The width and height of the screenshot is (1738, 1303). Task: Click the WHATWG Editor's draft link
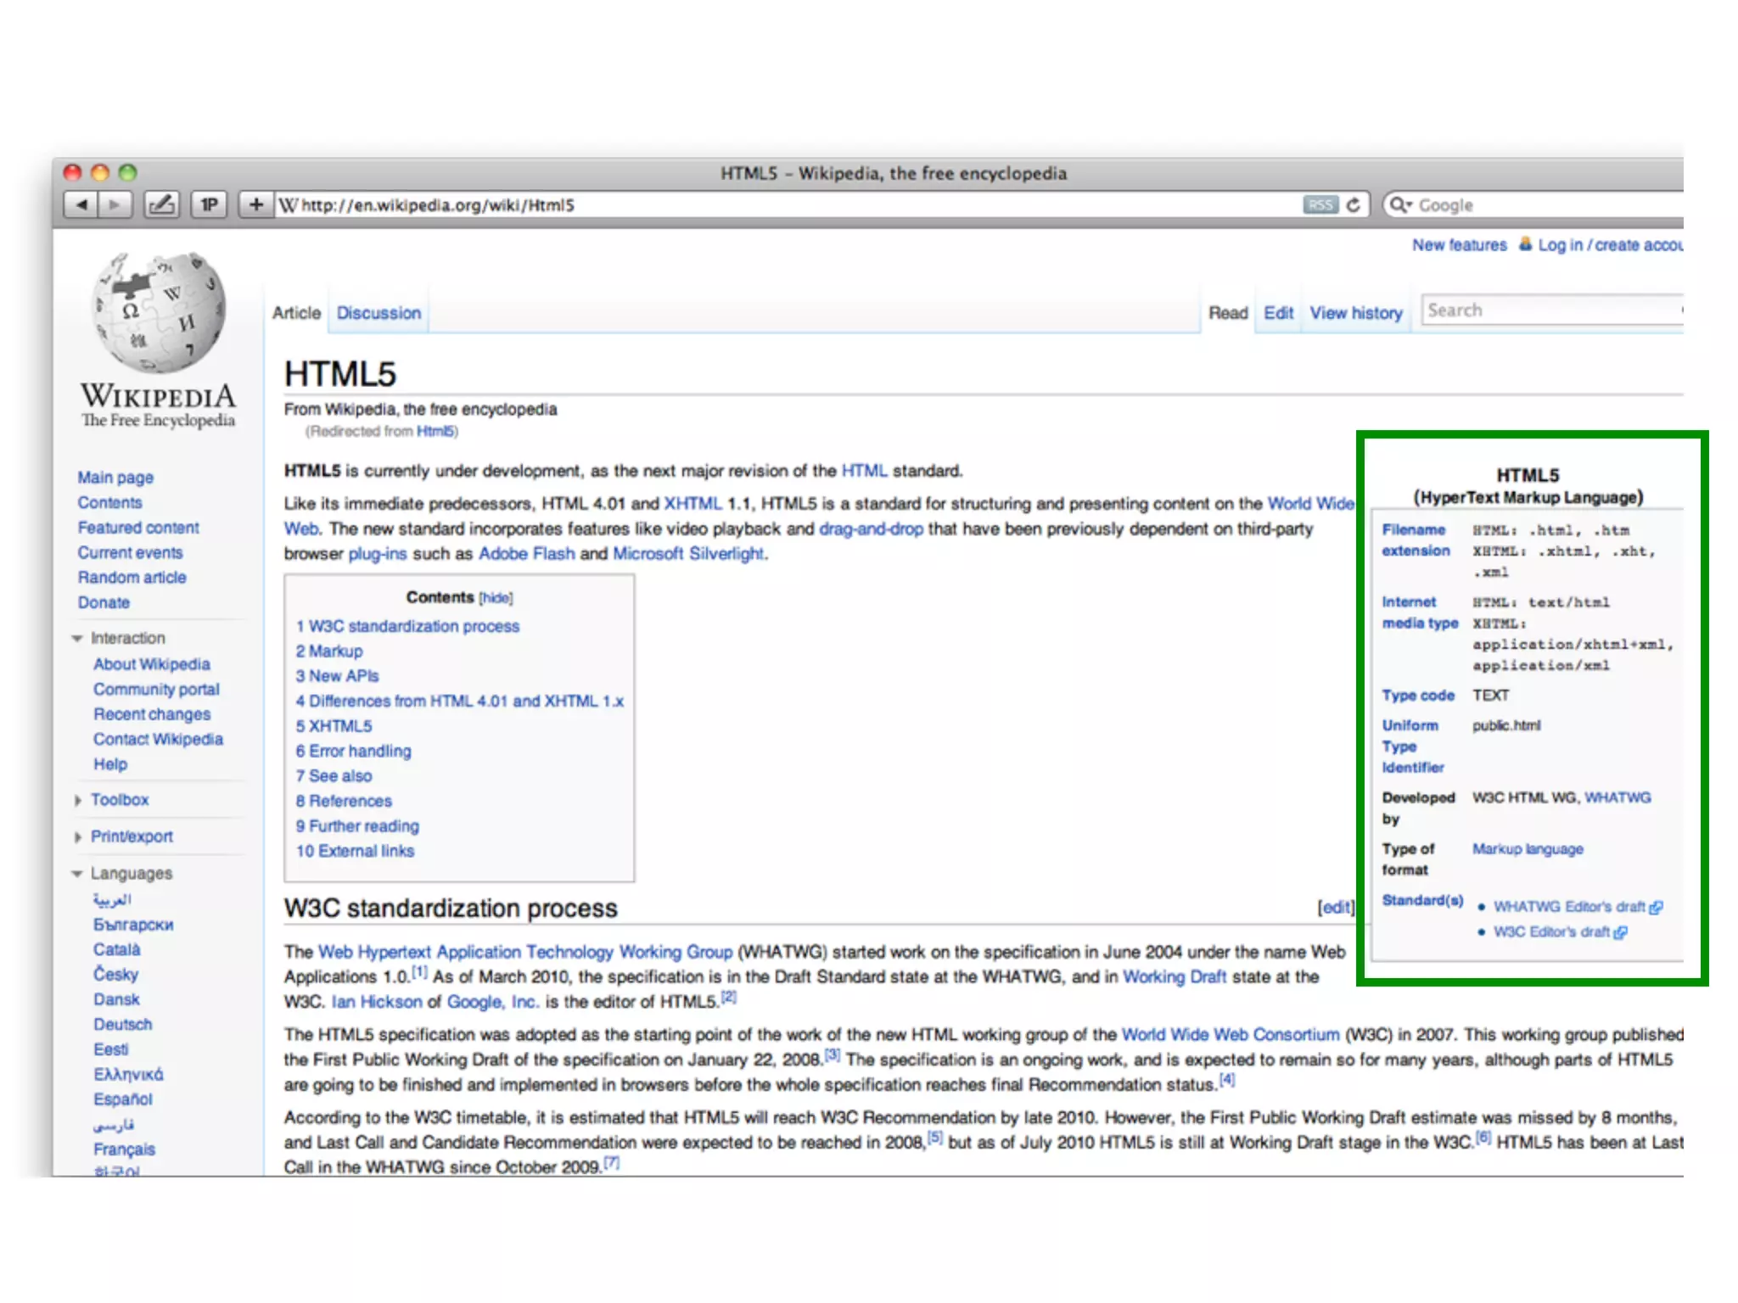pyautogui.click(x=1568, y=907)
